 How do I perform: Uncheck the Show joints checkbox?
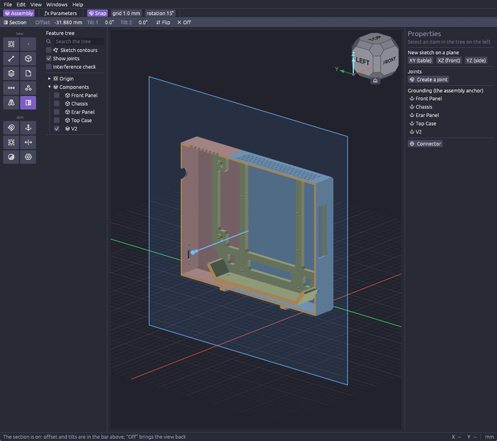coord(49,58)
